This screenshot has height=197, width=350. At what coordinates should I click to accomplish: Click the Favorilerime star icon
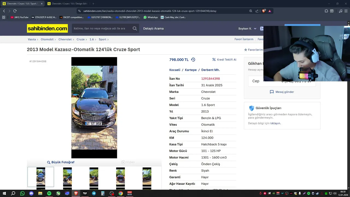point(246,50)
